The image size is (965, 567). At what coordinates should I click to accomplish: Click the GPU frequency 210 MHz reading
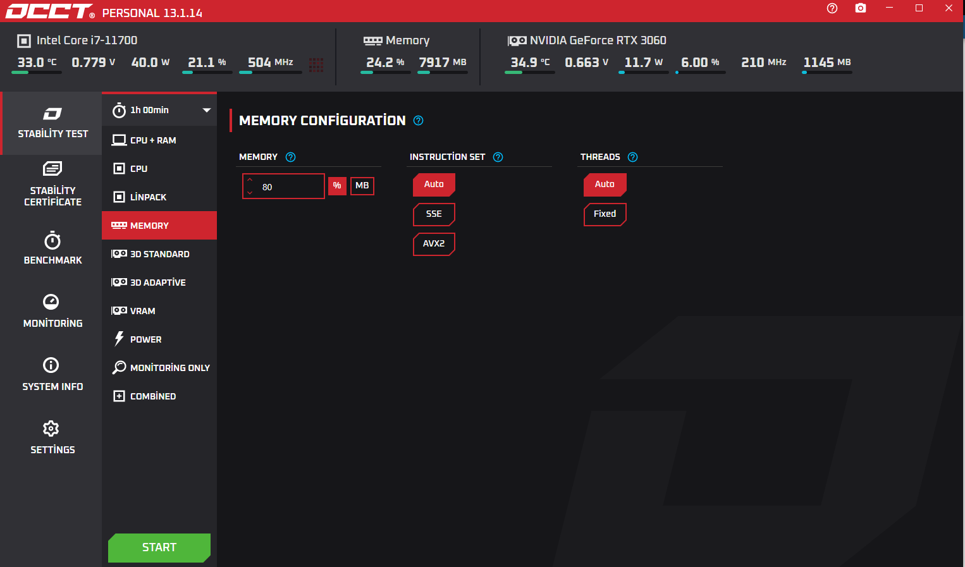click(764, 63)
